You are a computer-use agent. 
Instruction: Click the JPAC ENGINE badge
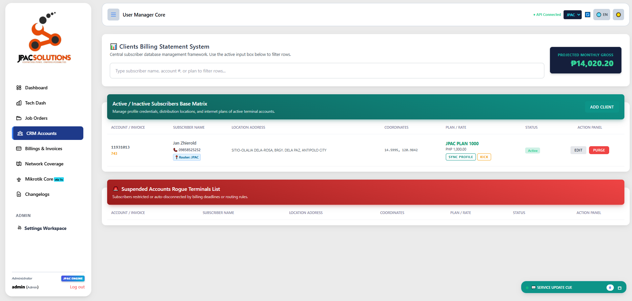point(73,279)
